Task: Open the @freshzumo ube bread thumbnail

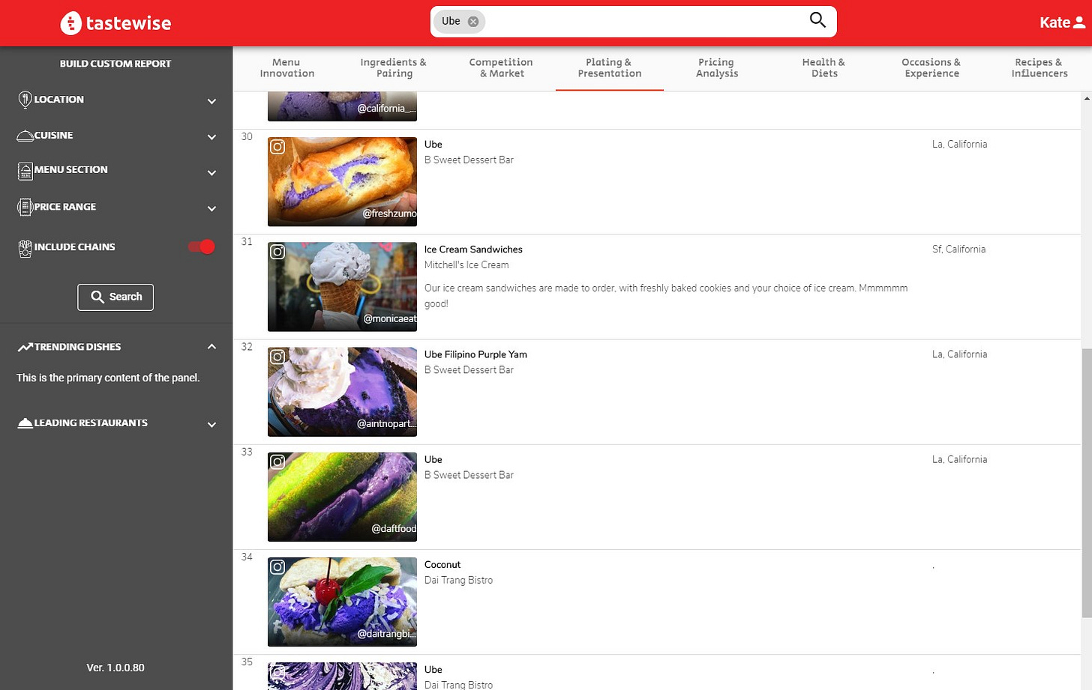Action: pyautogui.click(x=342, y=181)
